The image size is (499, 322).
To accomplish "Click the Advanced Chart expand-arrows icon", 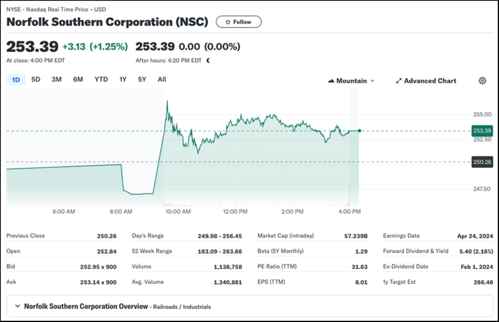I will (x=398, y=81).
